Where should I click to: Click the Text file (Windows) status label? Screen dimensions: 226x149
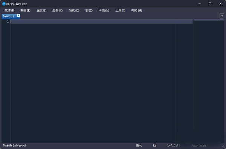click(14, 146)
